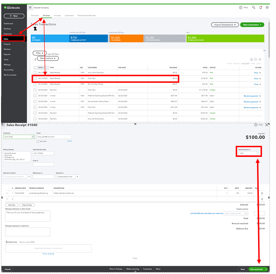Click the print list icon above the table

pyautogui.click(x=251, y=59)
